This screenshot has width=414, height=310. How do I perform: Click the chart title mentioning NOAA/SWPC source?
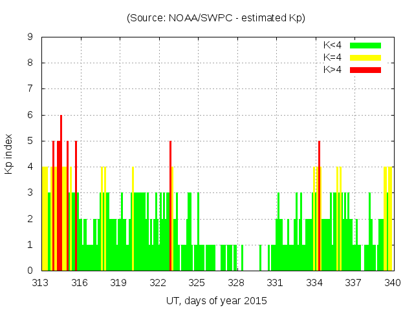[216, 18]
